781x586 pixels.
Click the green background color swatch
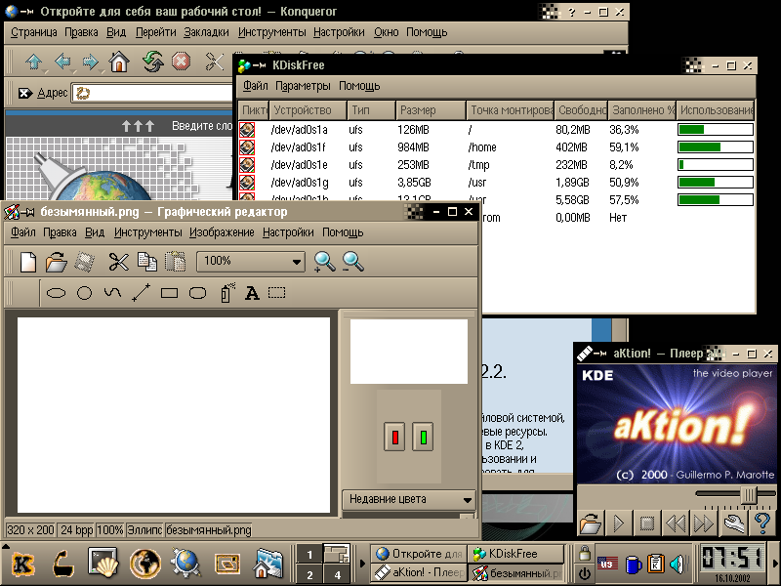point(423,437)
